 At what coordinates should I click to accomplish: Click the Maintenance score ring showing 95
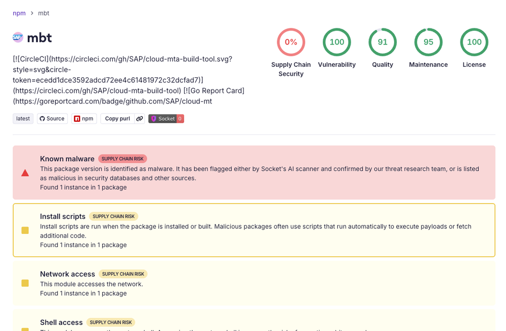click(428, 42)
